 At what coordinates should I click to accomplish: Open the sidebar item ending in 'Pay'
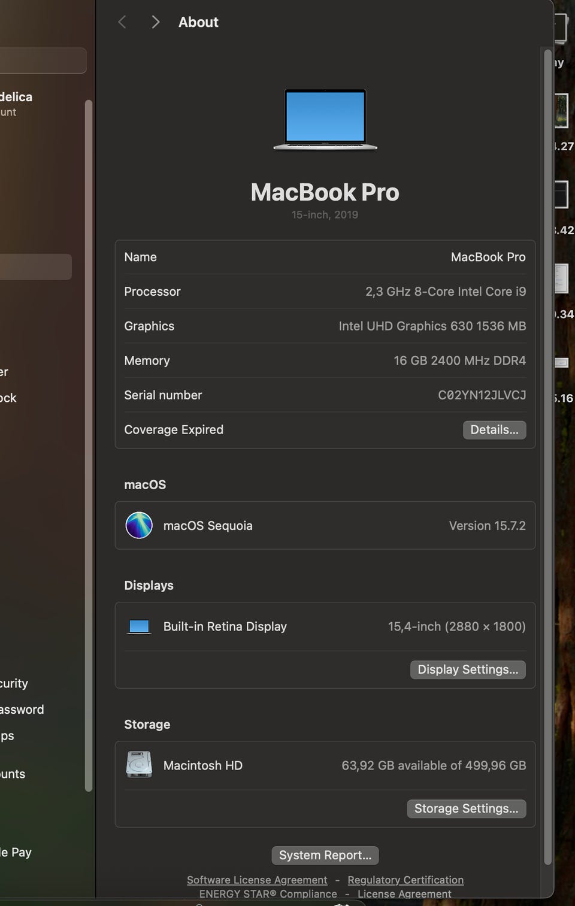[x=16, y=852]
